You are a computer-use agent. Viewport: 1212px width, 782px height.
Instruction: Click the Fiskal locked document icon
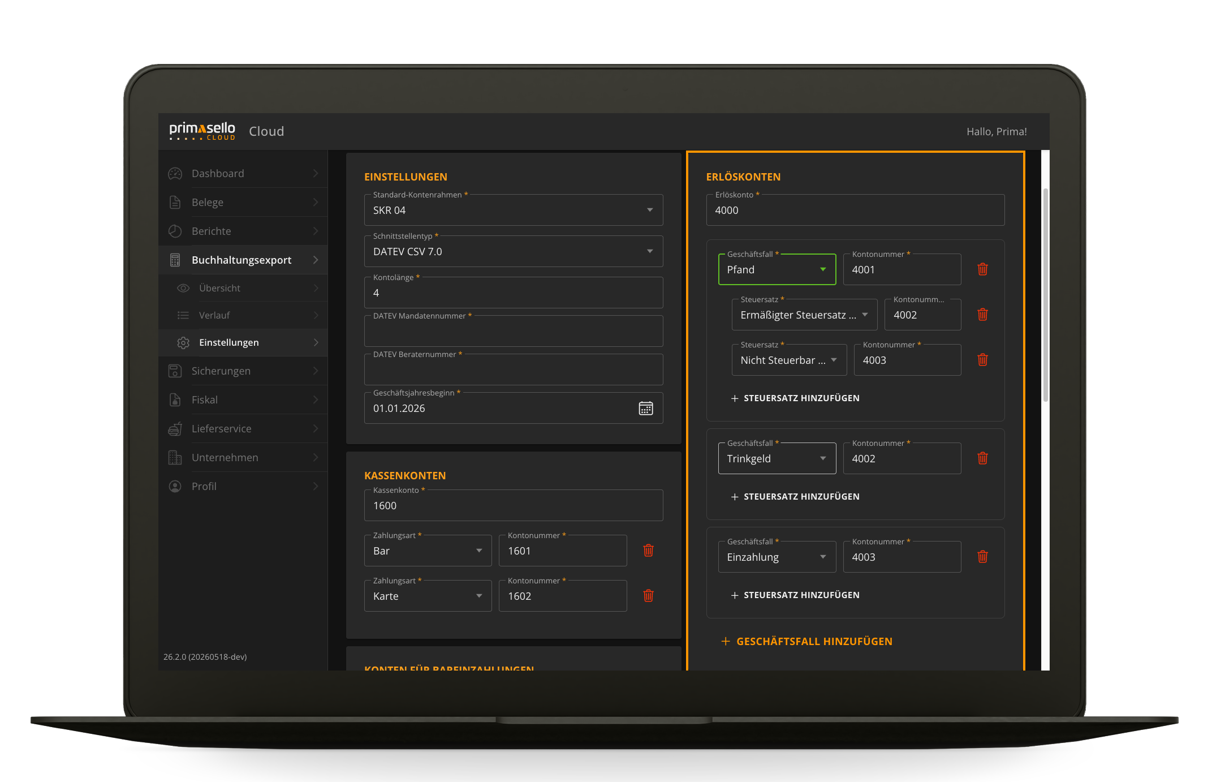click(x=175, y=400)
